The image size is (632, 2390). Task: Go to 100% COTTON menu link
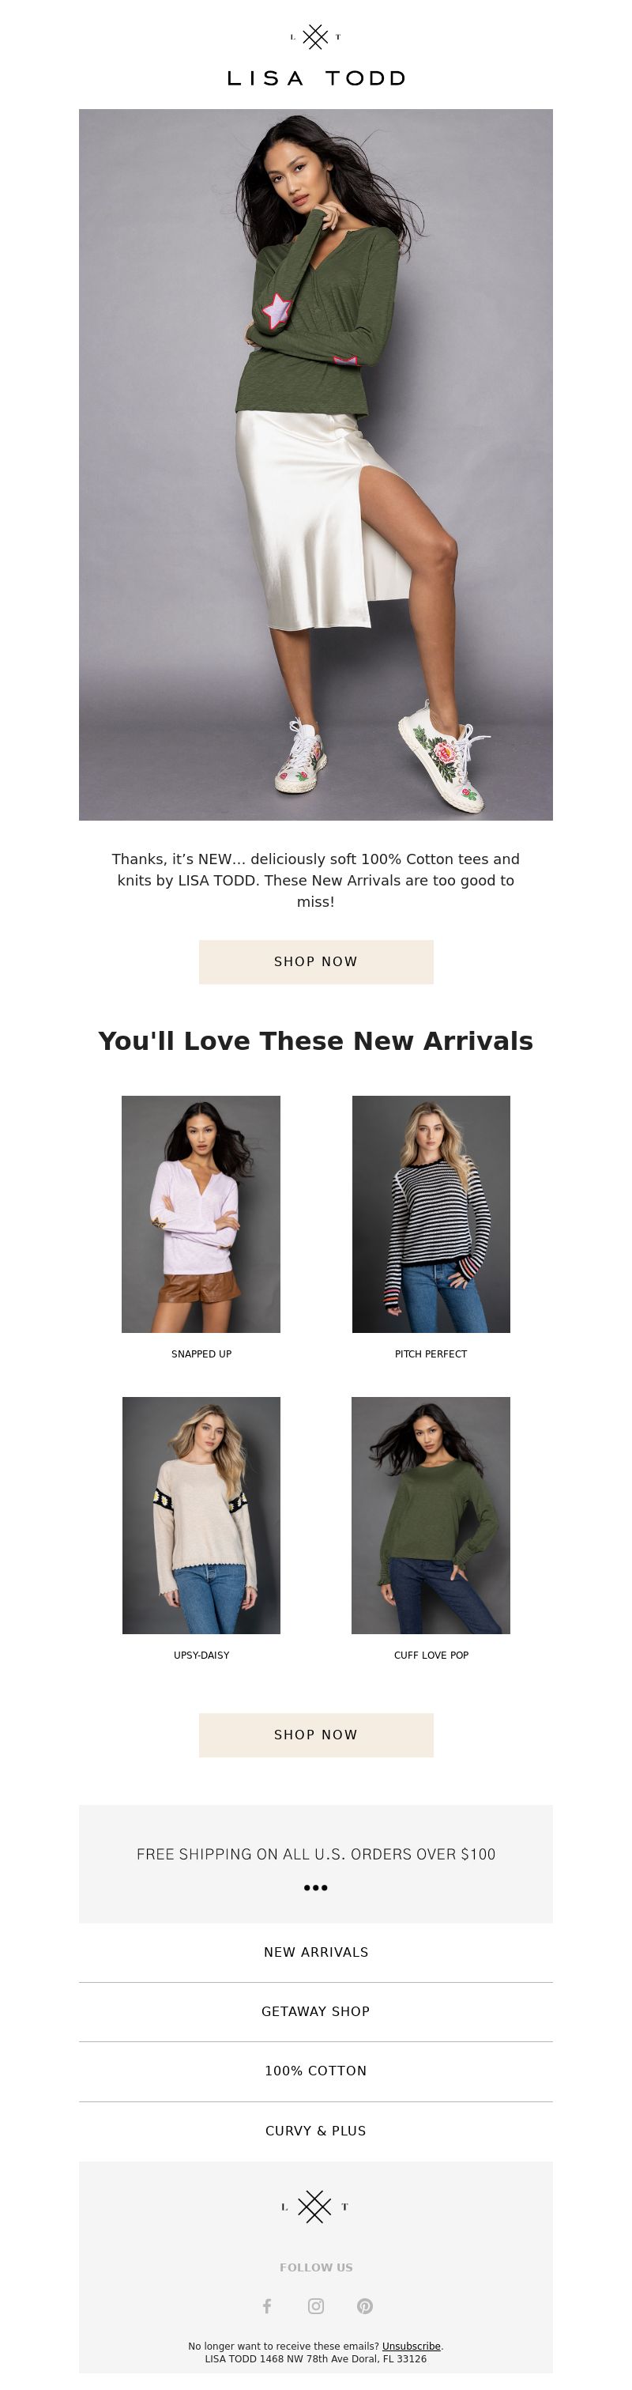(x=316, y=2071)
